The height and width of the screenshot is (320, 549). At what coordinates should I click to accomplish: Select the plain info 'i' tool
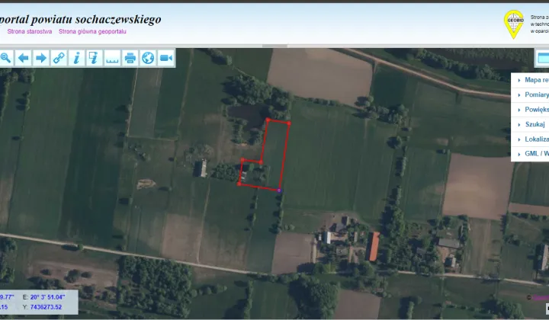coord(77,58)
